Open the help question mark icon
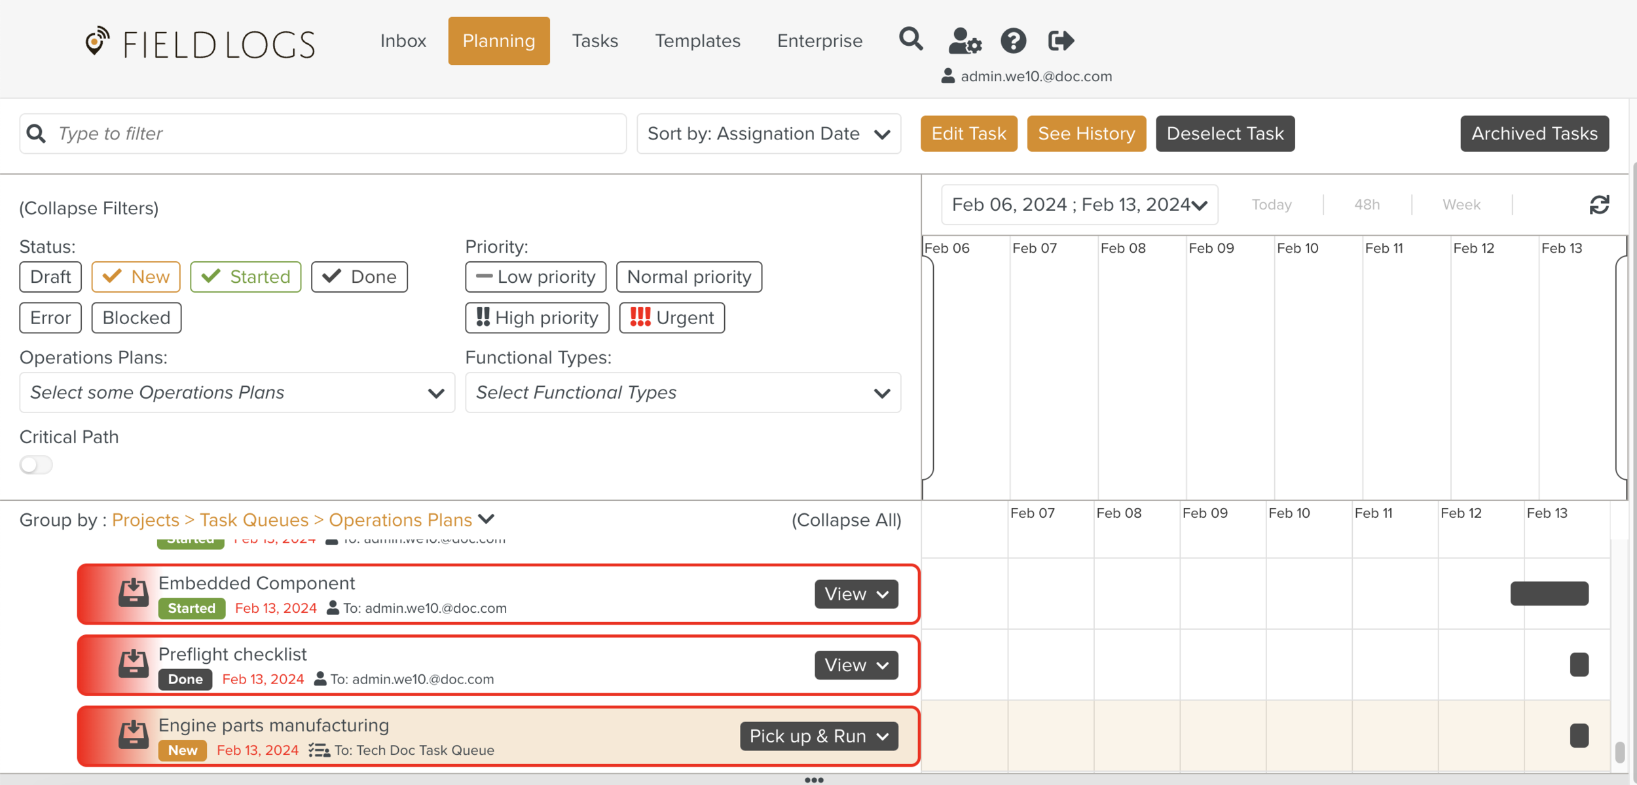 [1013, 41]
